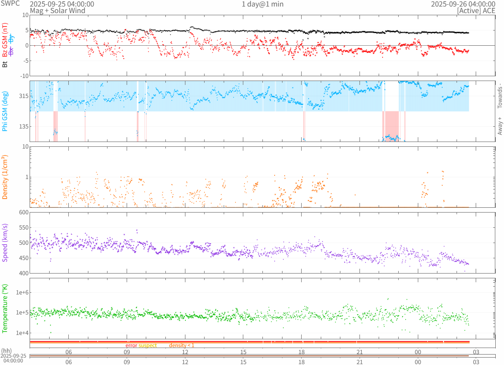Image resolution: width=504 pixels, height=365 pixels.
Task: Click the end timestamp 2025-09-26 04:00:00
Action: (x=463, y=4)
